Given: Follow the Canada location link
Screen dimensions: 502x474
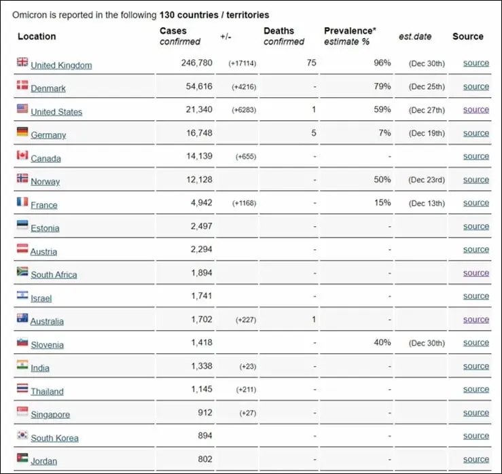Looking at the screenshot, I should pos(46,158).
